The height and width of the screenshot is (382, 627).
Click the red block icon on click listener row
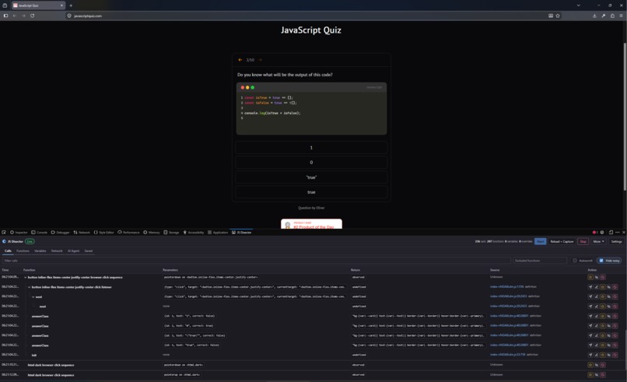tap(615, 287)
